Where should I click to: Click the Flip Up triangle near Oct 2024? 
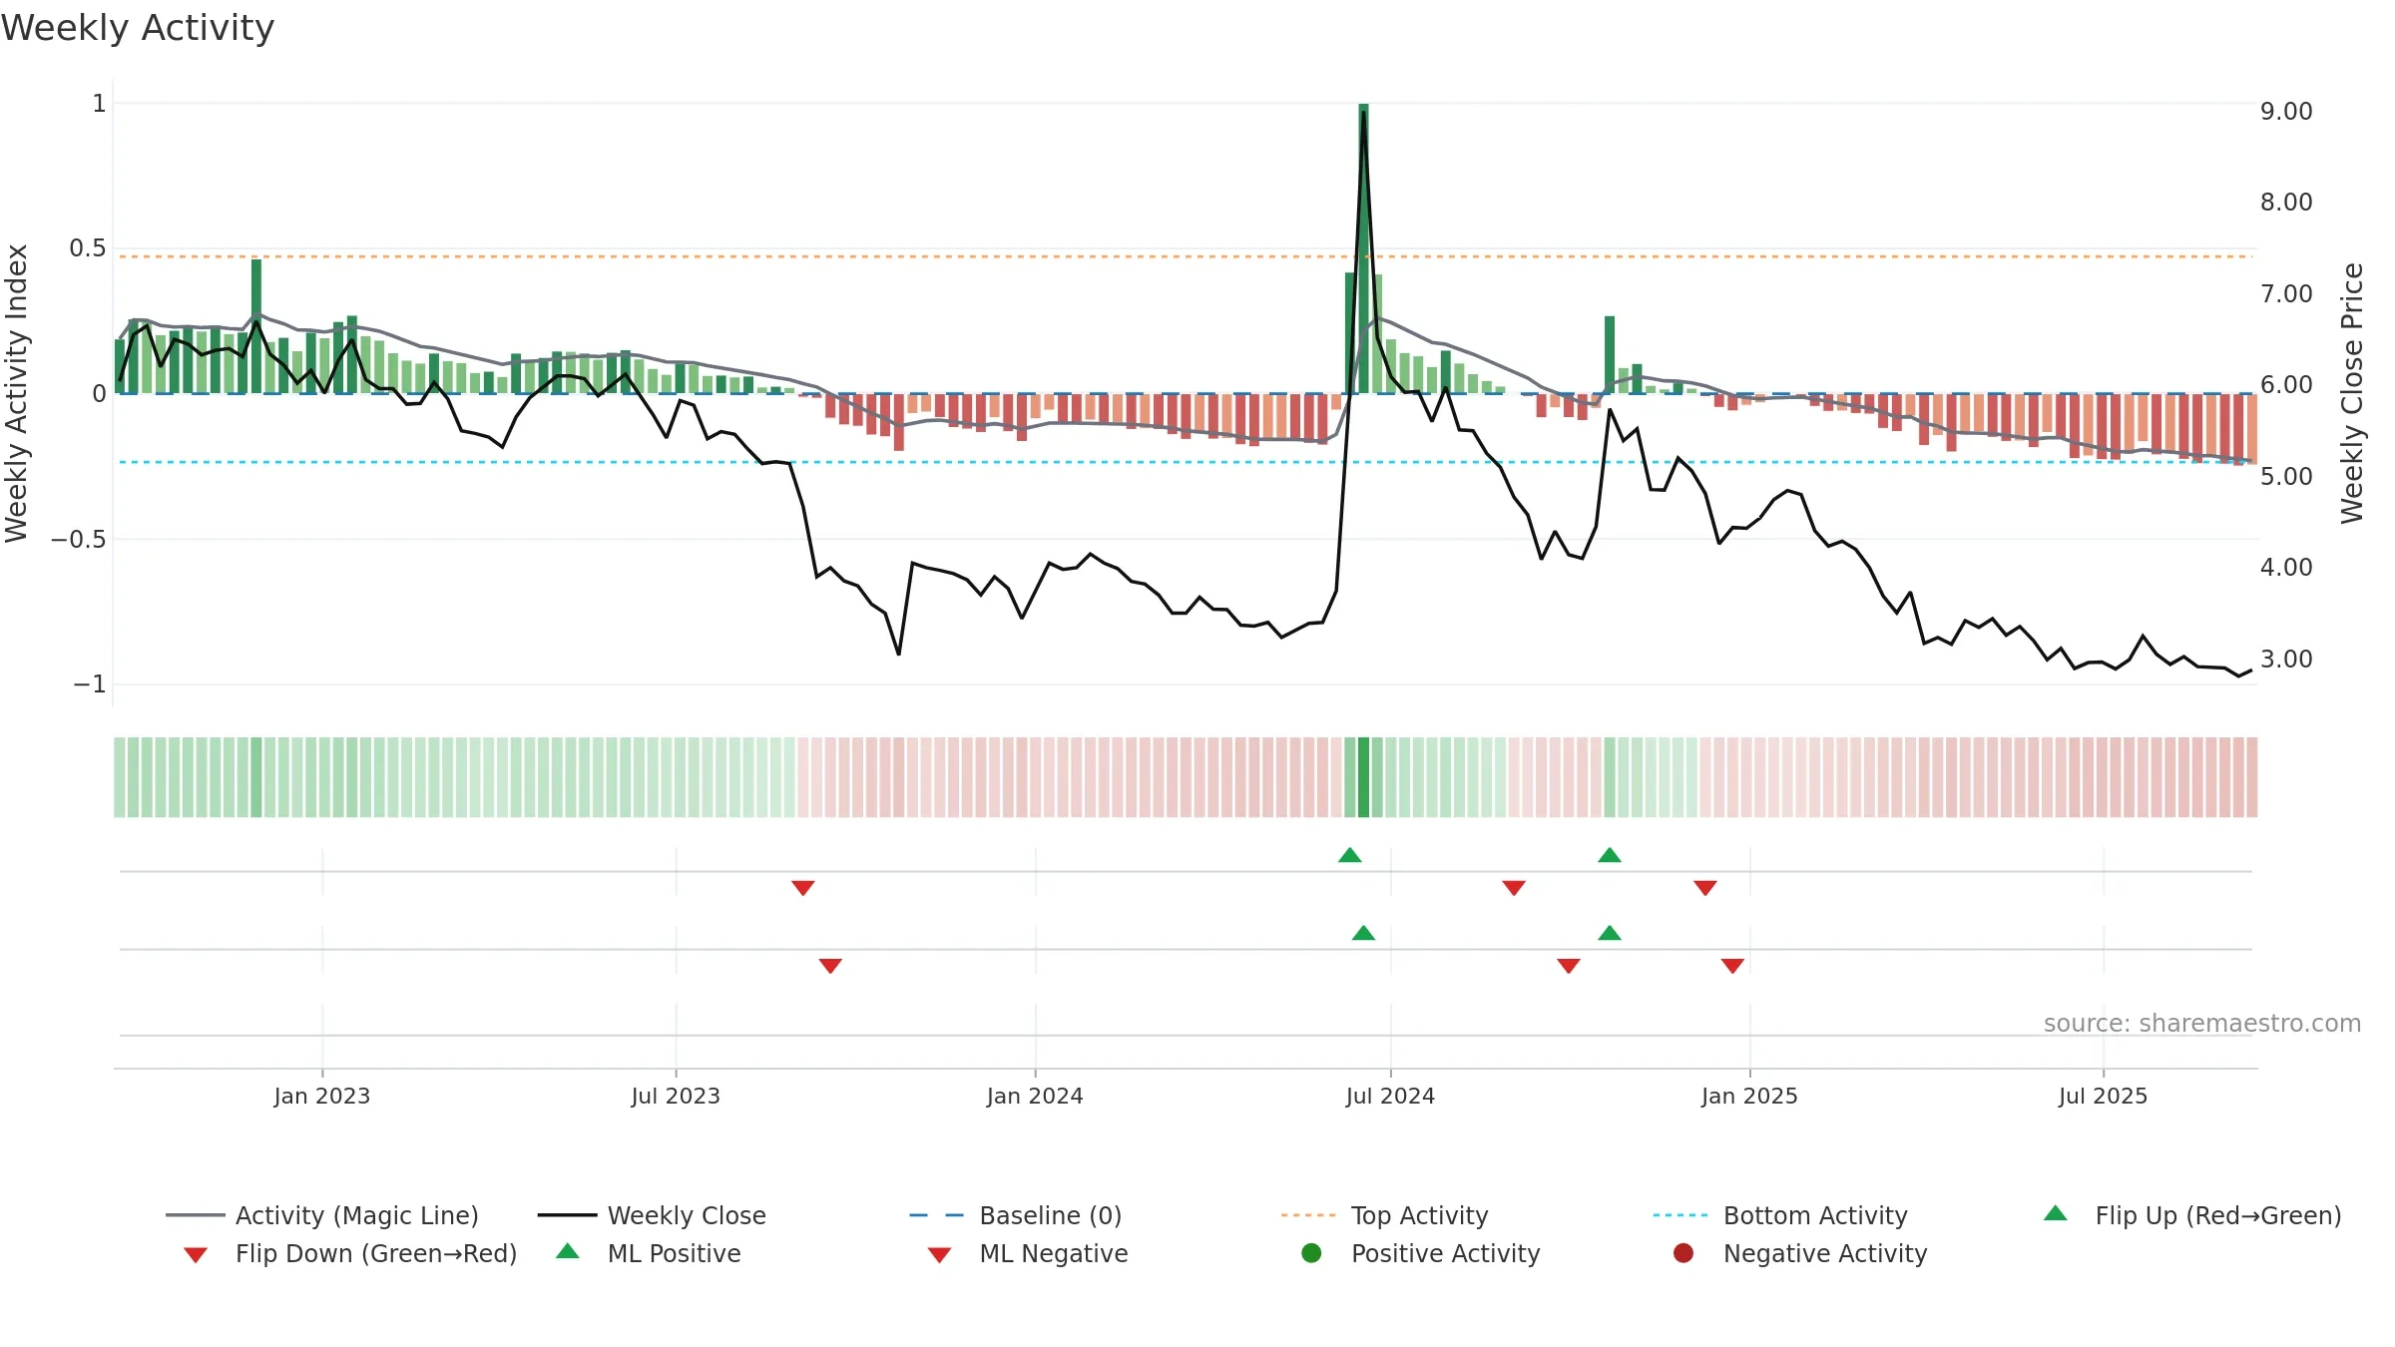click(1610, 855)
